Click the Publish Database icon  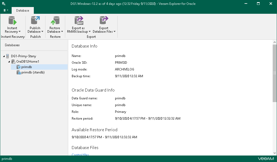coord(35,21)
